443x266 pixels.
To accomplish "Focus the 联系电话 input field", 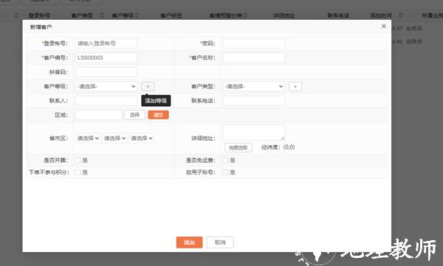I will click(254, 101).
